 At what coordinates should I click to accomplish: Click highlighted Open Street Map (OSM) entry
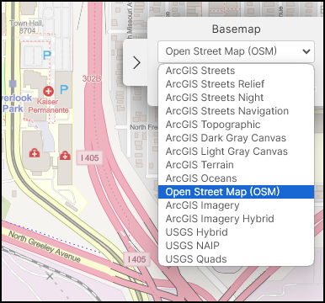click(236, 192)
